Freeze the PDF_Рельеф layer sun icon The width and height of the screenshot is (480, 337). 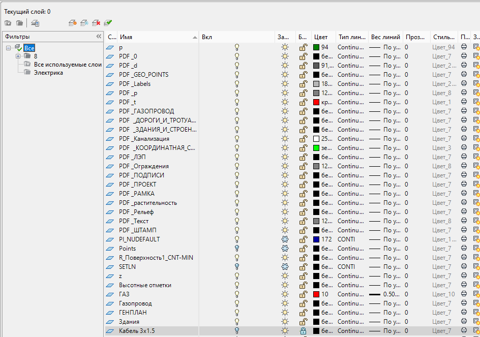pos(285,212)
